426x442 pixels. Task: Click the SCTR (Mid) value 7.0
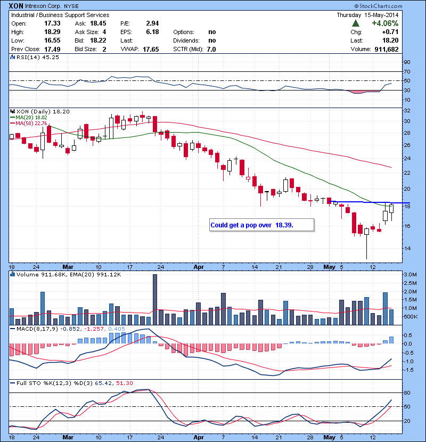tap(211, 49)
